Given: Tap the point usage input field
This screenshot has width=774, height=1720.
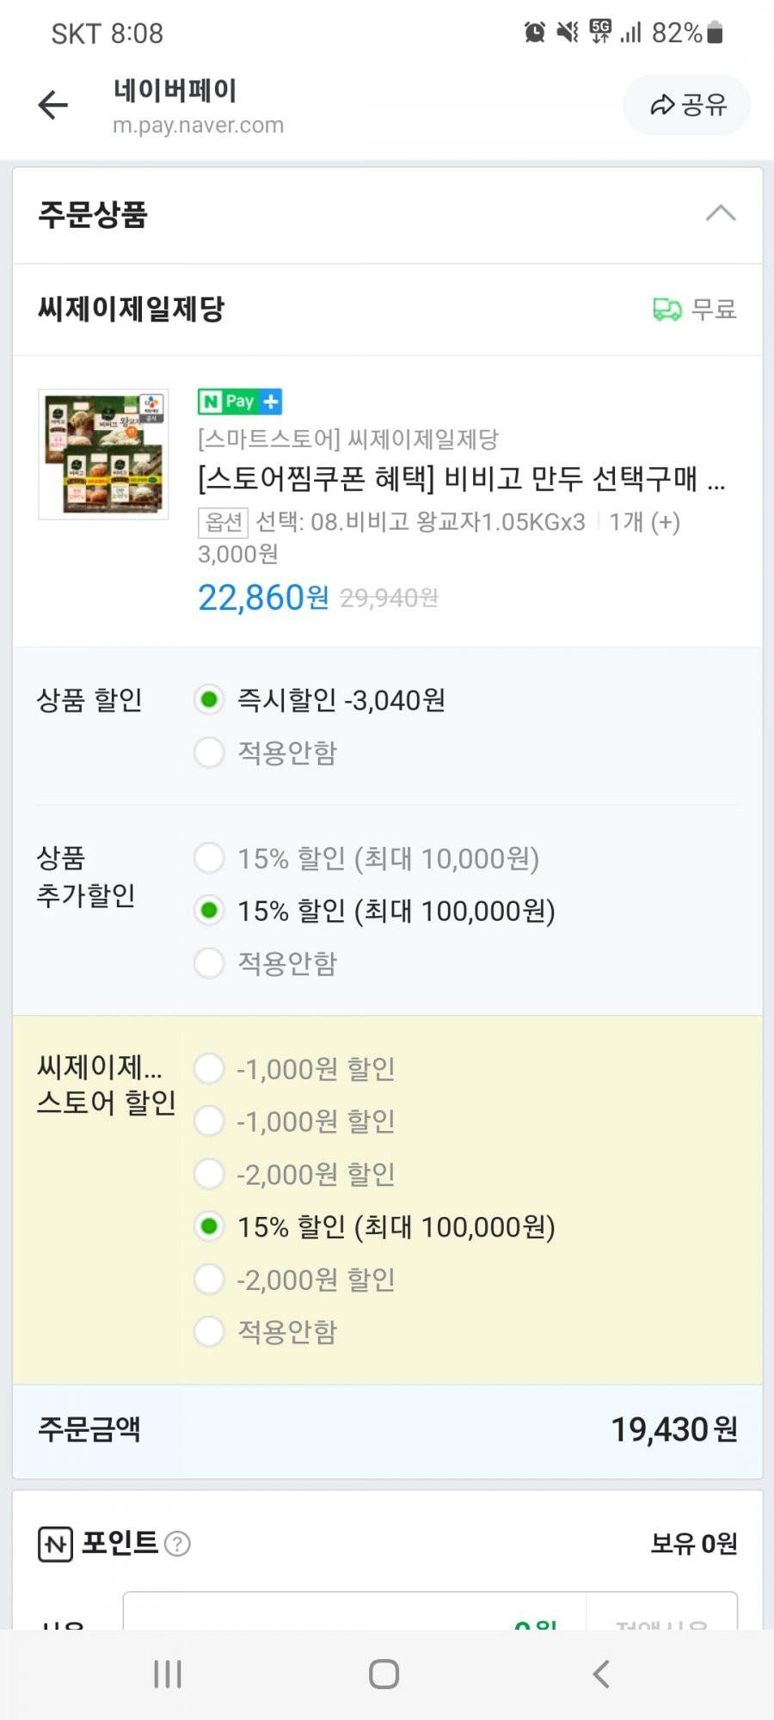Looking at the screenshot, I should pyautogui.click(x=354, y=1612).
